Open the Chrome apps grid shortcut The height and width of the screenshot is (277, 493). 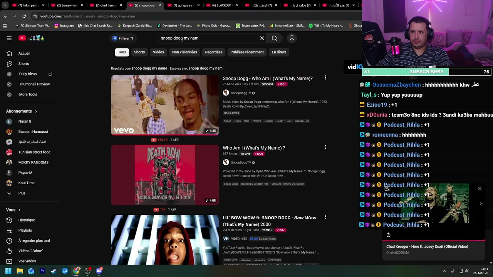click(x=5, y=26)
